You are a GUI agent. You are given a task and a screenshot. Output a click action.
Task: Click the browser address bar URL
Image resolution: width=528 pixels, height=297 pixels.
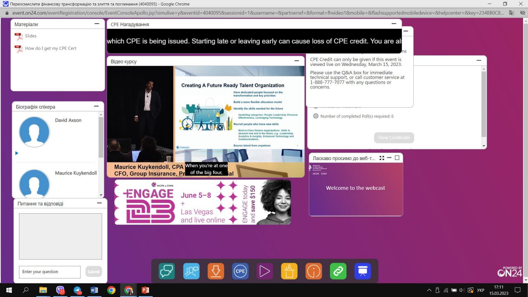258,13
